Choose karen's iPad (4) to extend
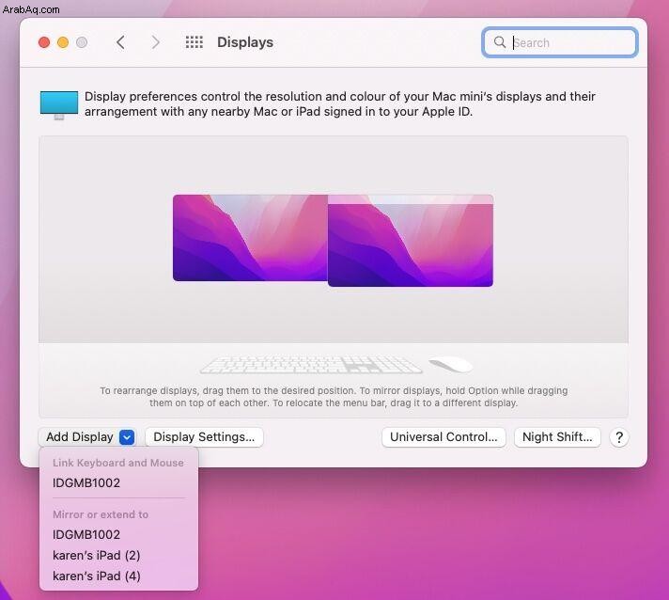This screenshot has width=669, height=600. pyautogui.click(x=118, y=576)
